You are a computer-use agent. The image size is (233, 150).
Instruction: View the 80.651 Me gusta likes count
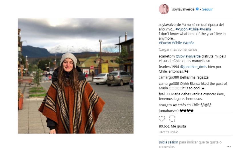172,126
